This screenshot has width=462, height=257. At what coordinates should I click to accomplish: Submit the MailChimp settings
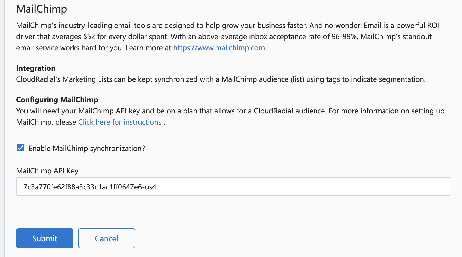[x=45, y=238]
